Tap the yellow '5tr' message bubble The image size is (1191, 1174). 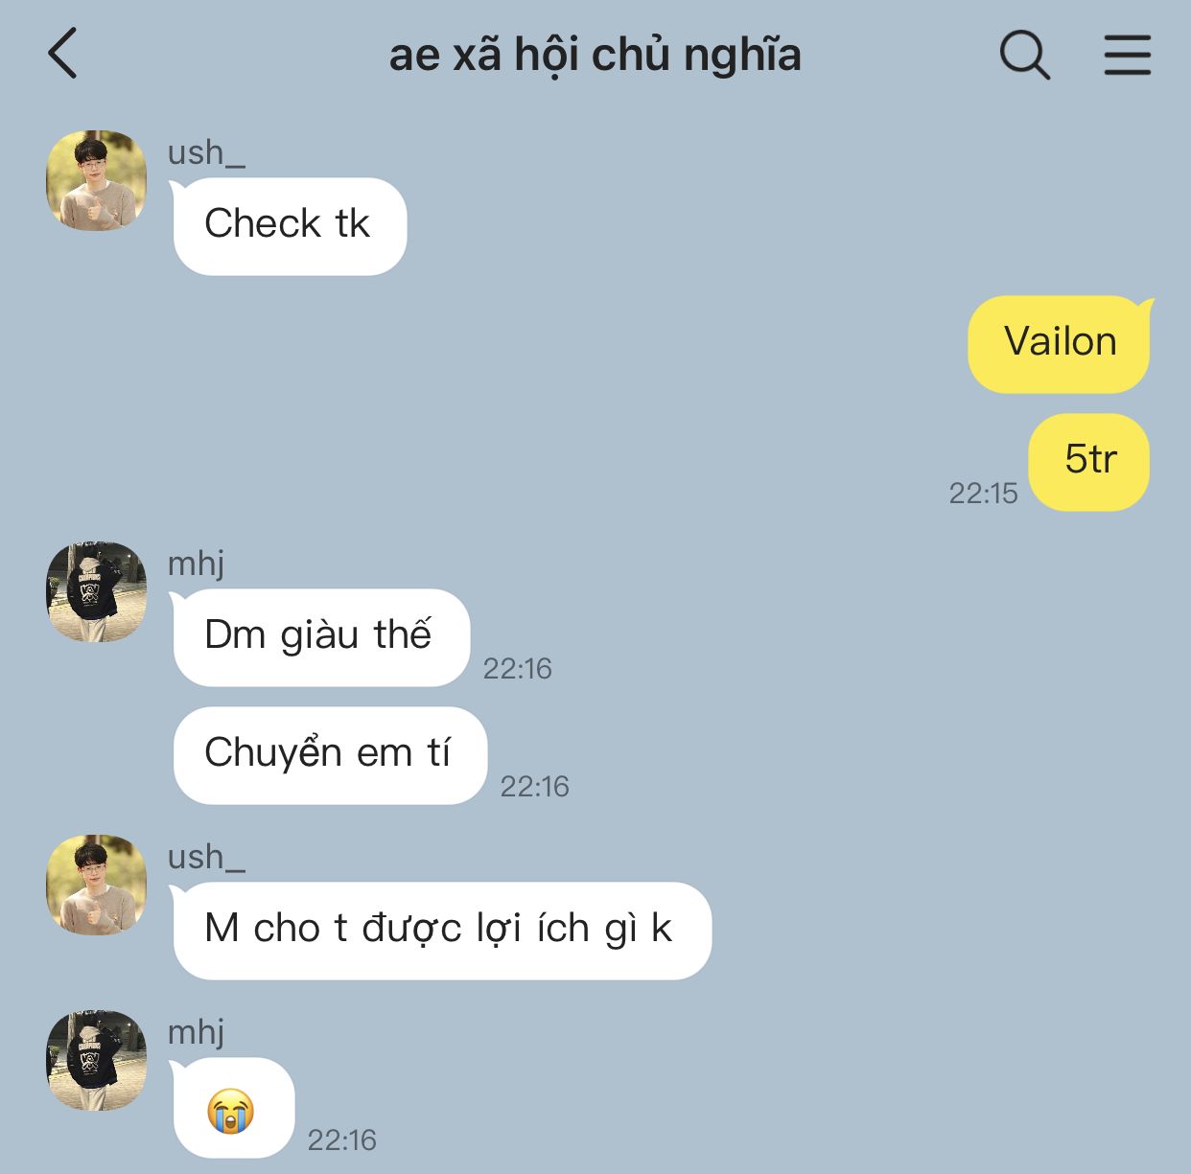pyautogui.click(x=1089, y=462)
